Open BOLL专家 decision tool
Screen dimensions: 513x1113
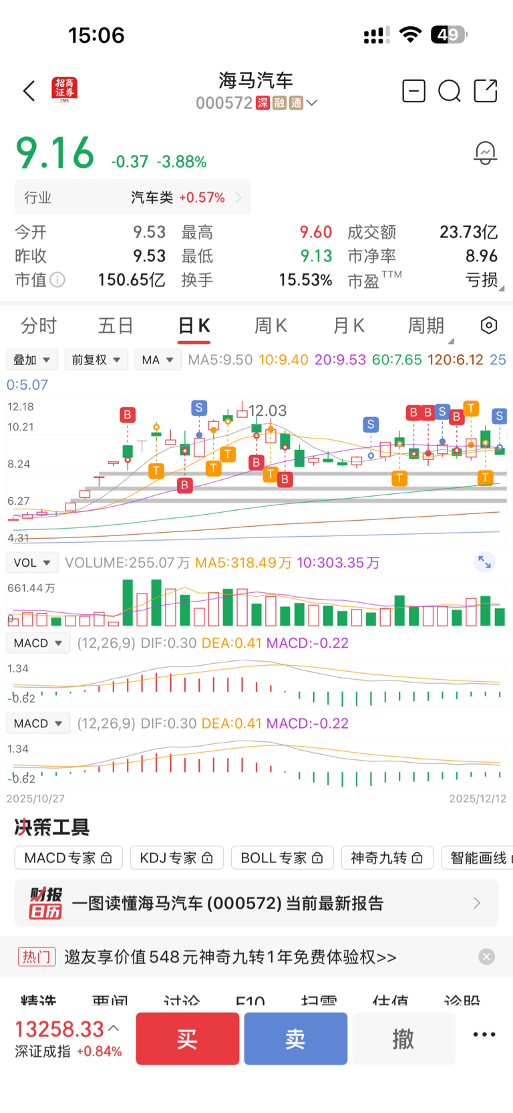click(x=283, y=858)
